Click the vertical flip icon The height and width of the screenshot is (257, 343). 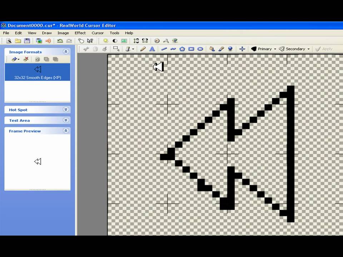point(136,41)
